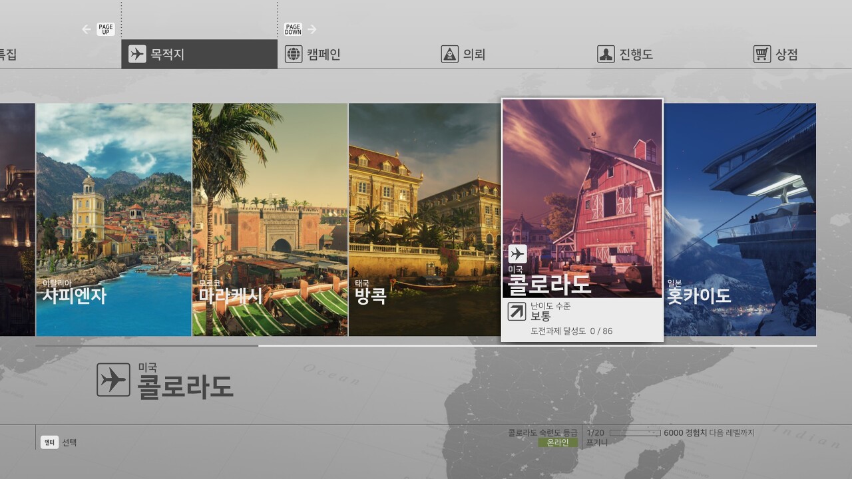Select the 마라케시 Morocco destination card
Screen dimensions: 852x479
pyautogui.click(x=270, y=220)
